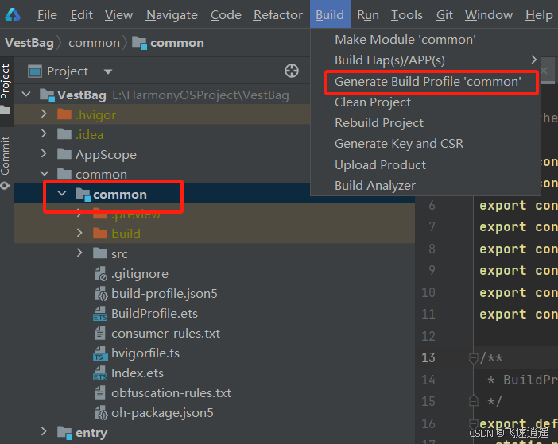This screenshot has width=558, height=444.
Task: Open the Refactor menu
Action: click(278, 15)
